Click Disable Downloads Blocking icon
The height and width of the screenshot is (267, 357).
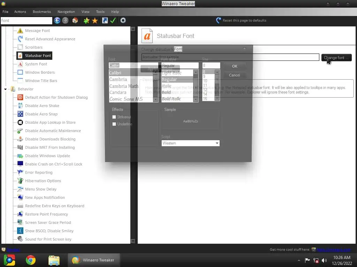coord(20,139)
